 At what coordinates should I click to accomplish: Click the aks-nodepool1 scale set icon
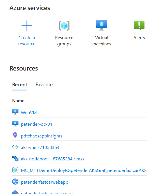pos(15,158)
